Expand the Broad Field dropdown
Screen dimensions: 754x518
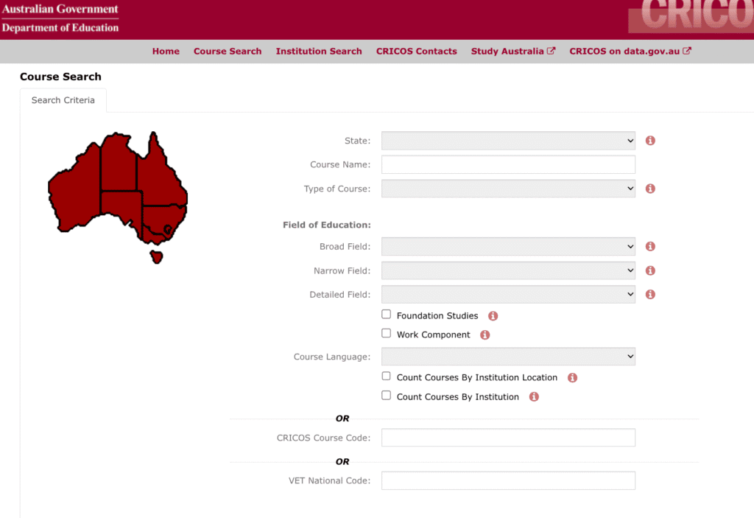click(x=508, y=247)
